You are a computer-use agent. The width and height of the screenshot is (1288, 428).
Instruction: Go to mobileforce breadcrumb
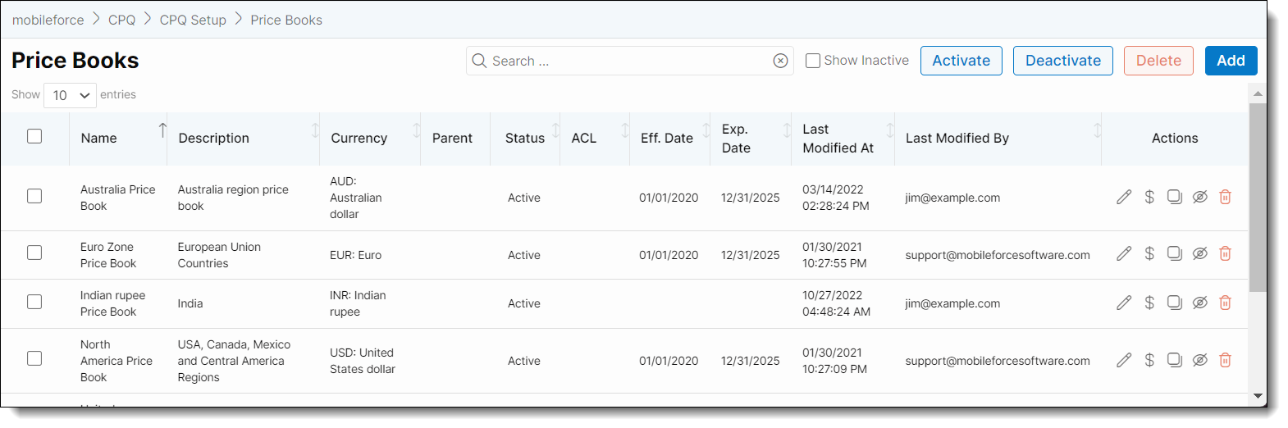pyautogui.click(x=48, y=20)
